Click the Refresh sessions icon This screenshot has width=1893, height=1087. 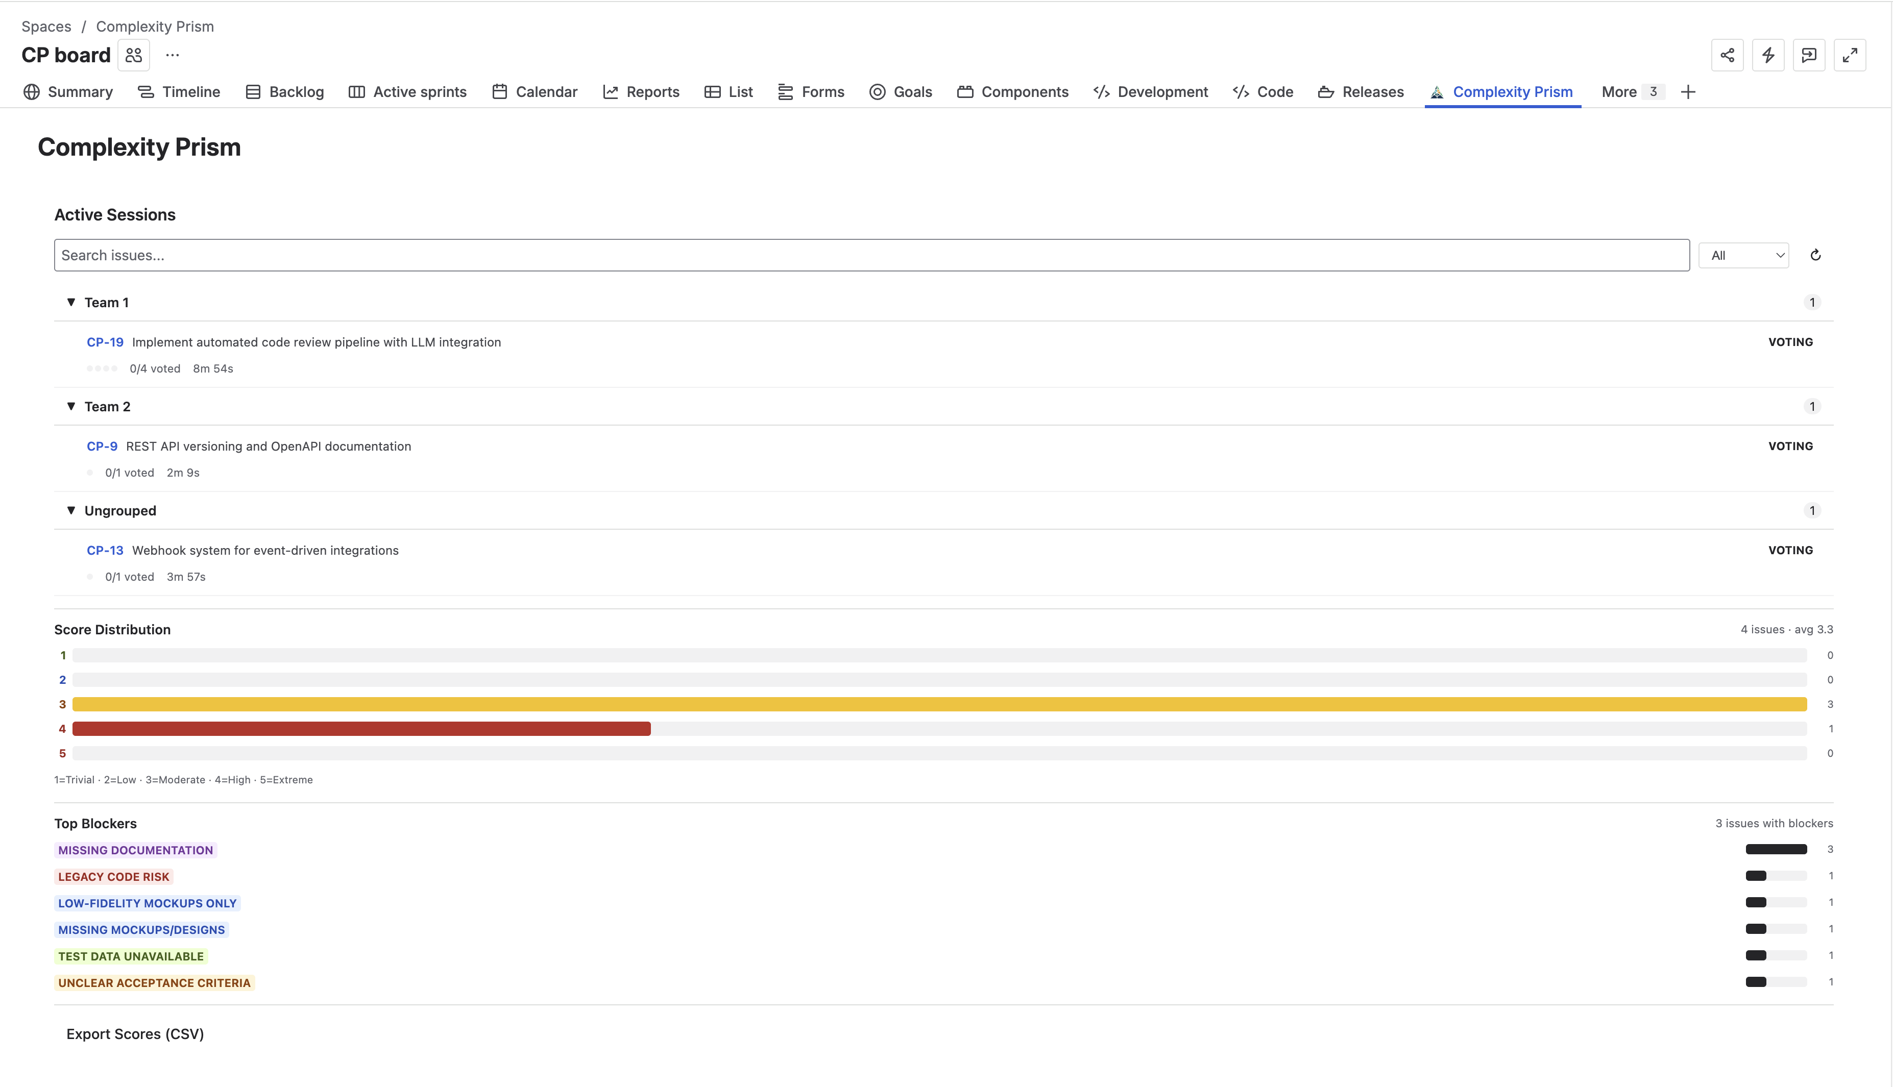point(1816,255)
